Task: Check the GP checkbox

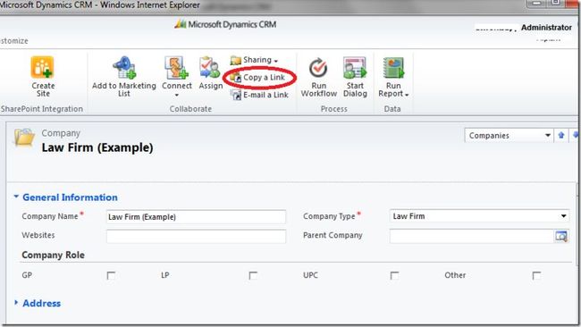Action: click(x=111, y=275)
